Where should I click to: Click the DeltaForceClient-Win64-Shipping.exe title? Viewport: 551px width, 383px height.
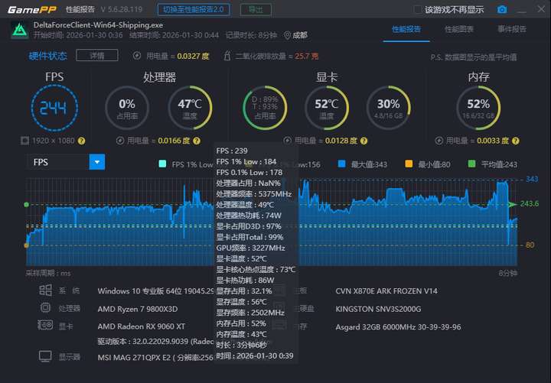pos(98,25)
